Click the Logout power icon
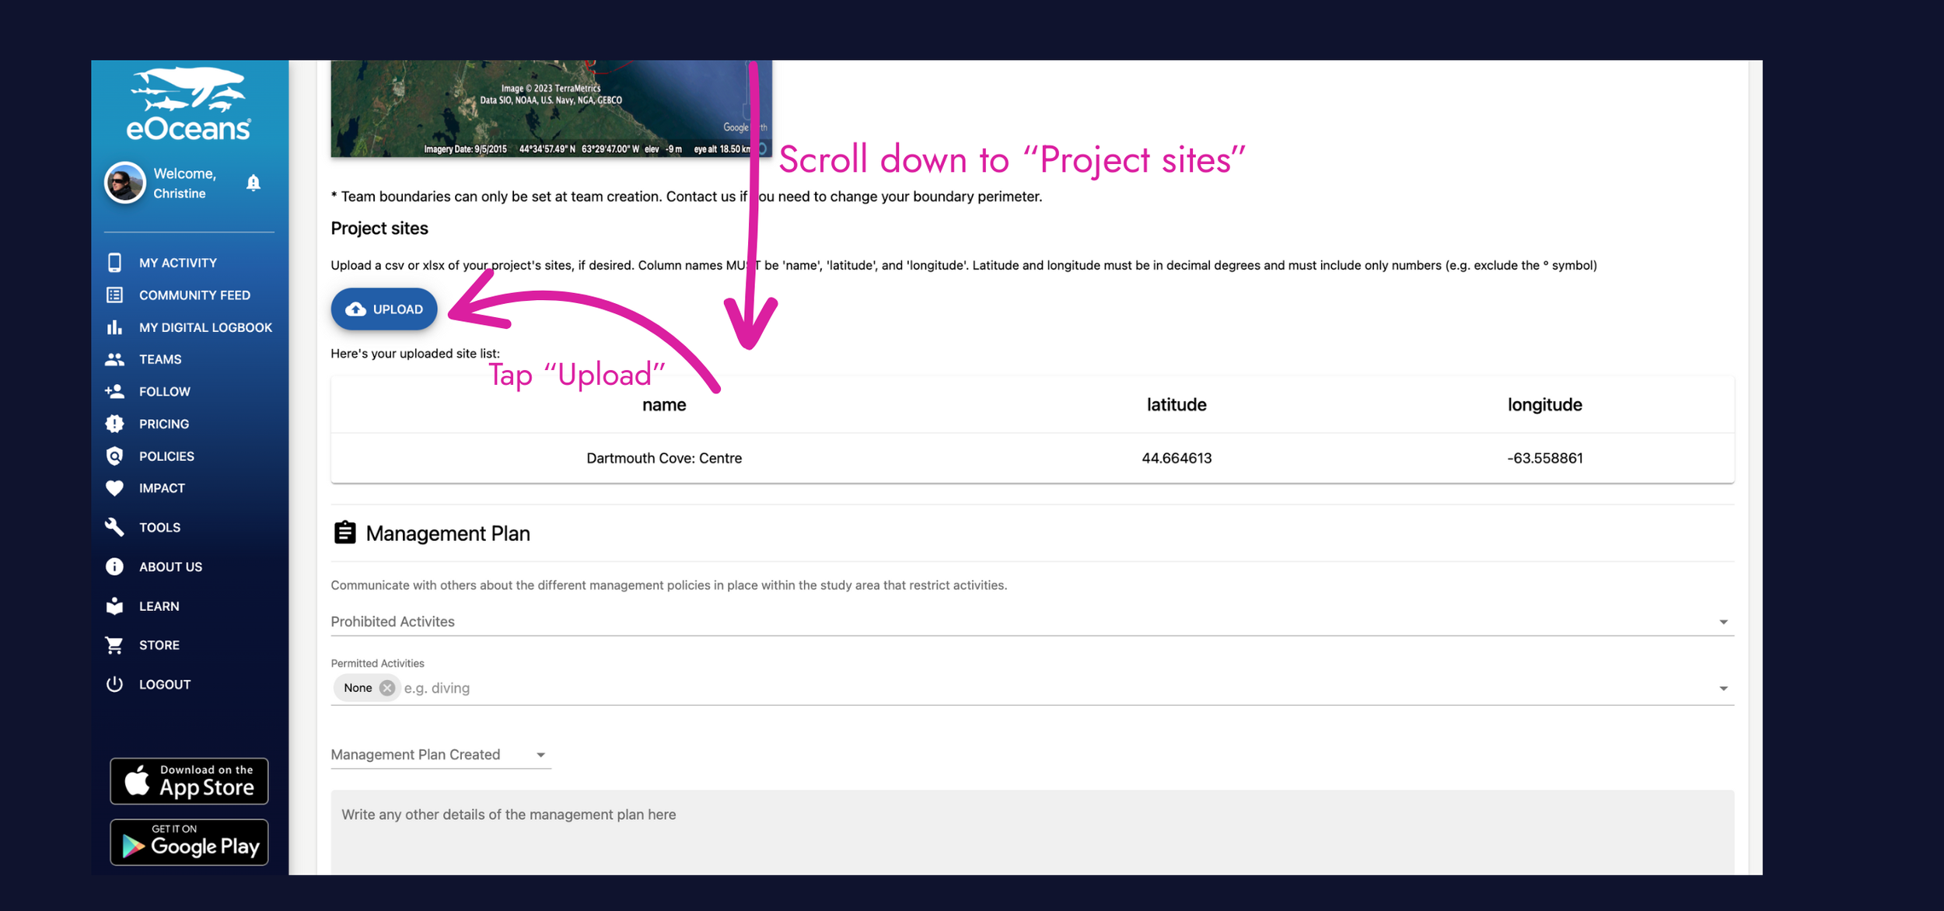Image resolution: width=1944 pixels, height=911 pixels. pos(114,684)
